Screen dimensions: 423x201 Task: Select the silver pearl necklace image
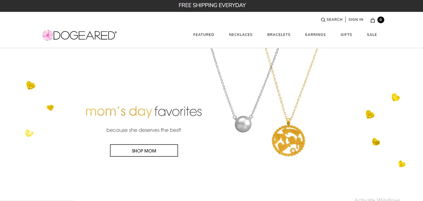tap(243, 124)
